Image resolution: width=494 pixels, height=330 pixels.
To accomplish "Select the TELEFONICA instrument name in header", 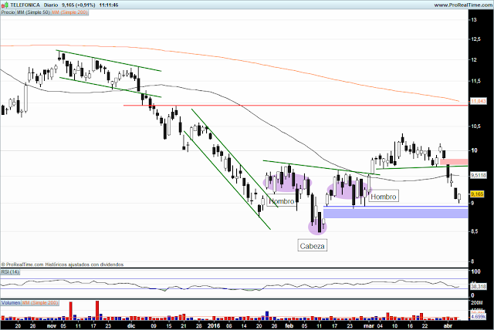I will 25,5.
